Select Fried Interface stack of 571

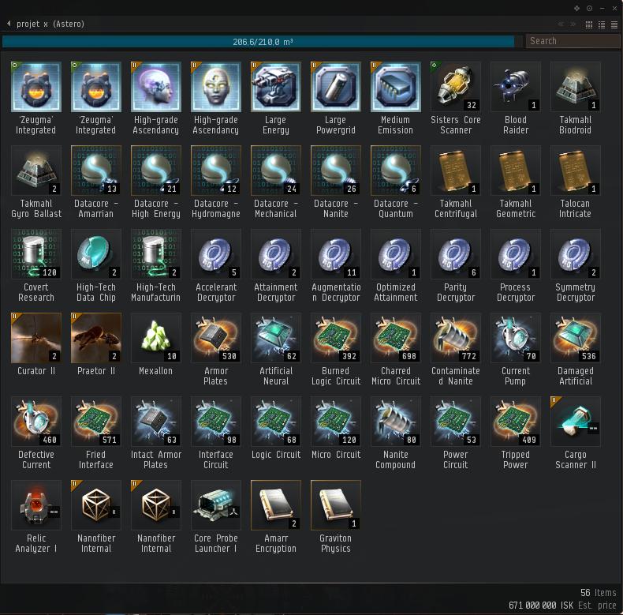(95, 422)
